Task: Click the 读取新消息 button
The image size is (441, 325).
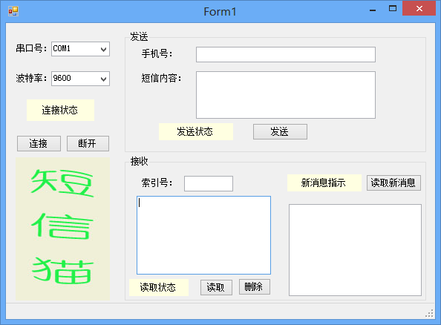Action: [x=393, y=183]
